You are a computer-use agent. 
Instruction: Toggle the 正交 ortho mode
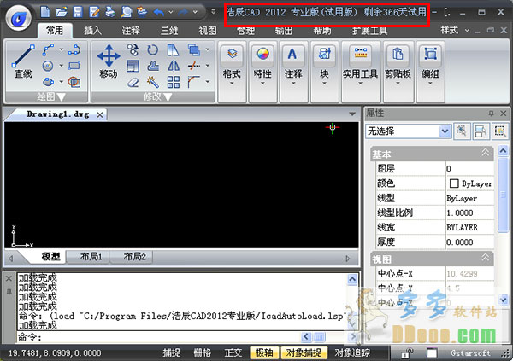point(233,352)
